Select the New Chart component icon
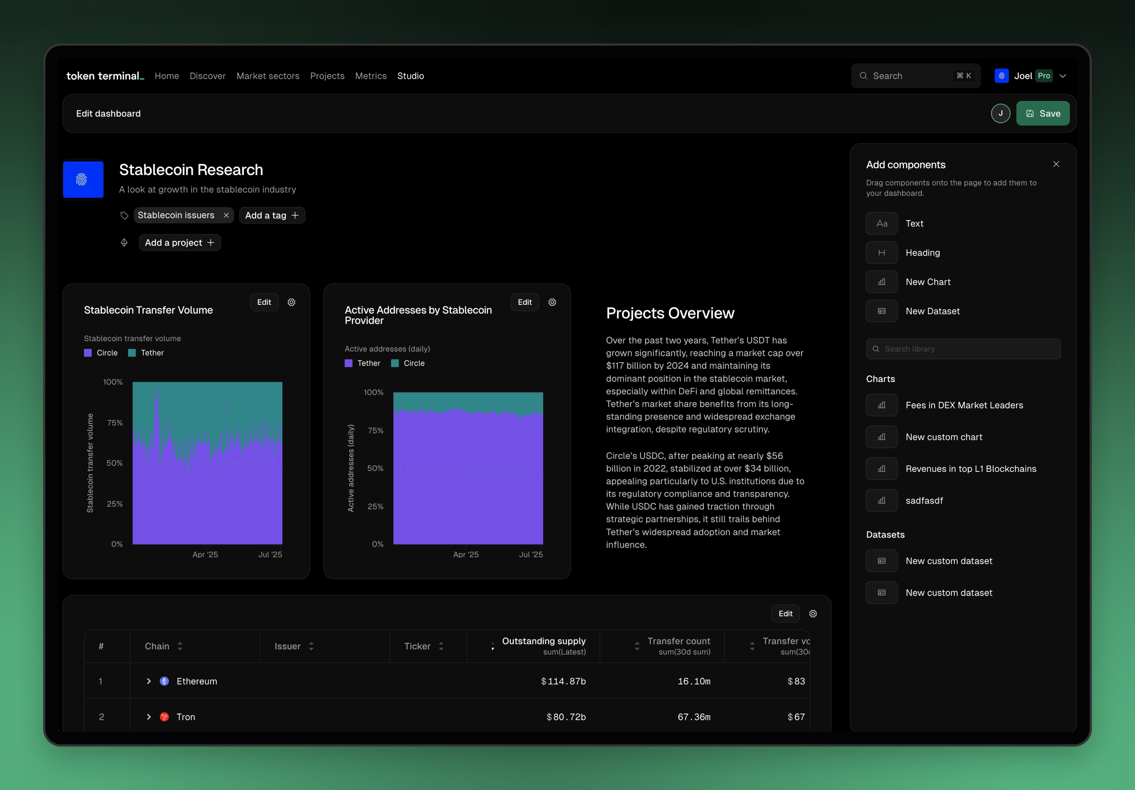Screen dimensions: 1135x790 click(x=881, y=282)
